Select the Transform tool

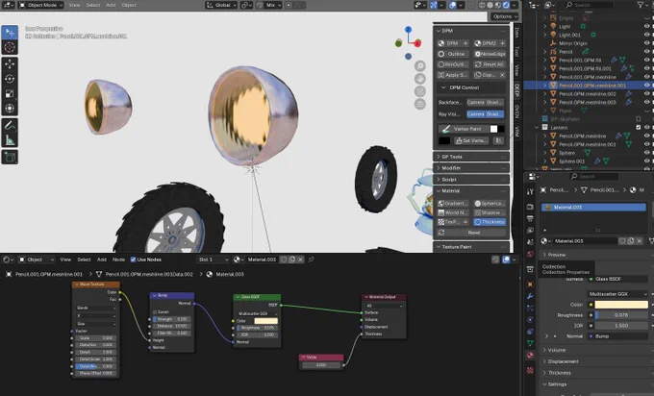(x=10, y=109)
